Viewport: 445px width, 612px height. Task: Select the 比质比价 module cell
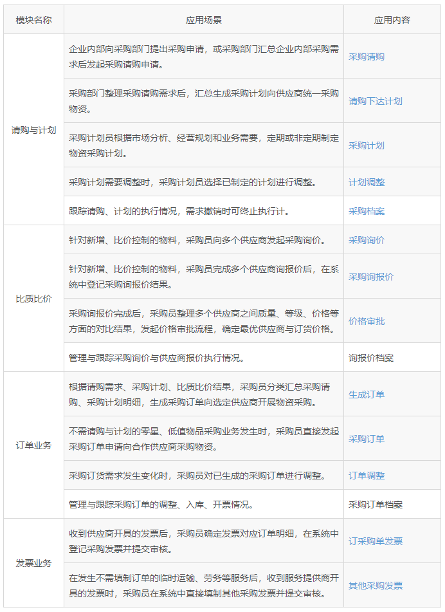click(33, 299)
